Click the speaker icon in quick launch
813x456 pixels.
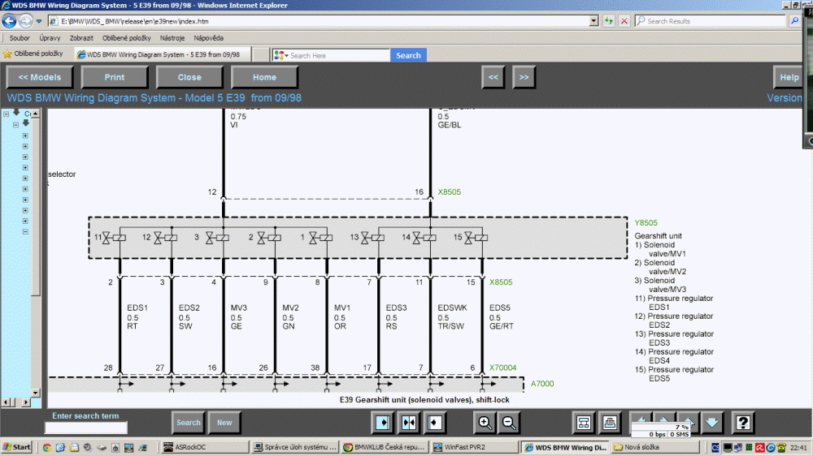(88, 447)
